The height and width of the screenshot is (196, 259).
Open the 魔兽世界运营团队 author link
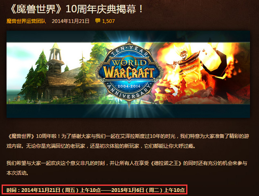coord(26,21)
